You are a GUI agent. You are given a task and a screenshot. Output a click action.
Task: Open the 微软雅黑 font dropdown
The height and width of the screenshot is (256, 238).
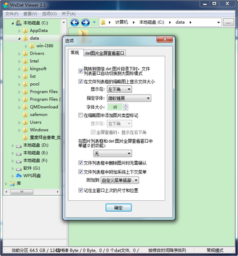(x=129, y=98)
